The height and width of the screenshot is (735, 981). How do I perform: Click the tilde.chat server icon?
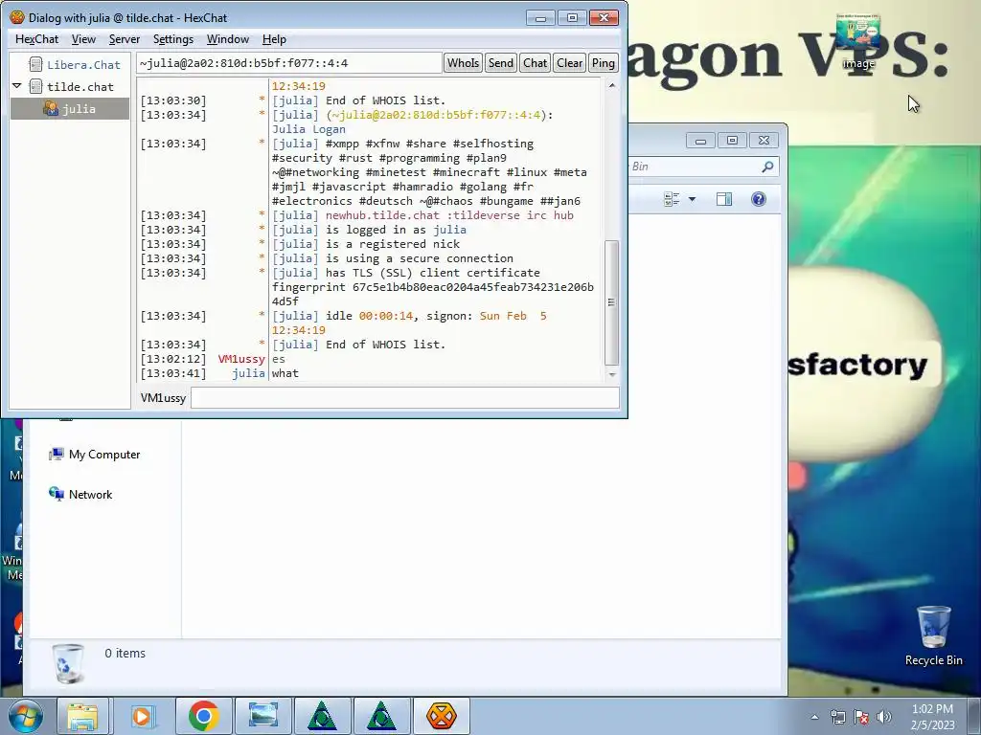35,86
